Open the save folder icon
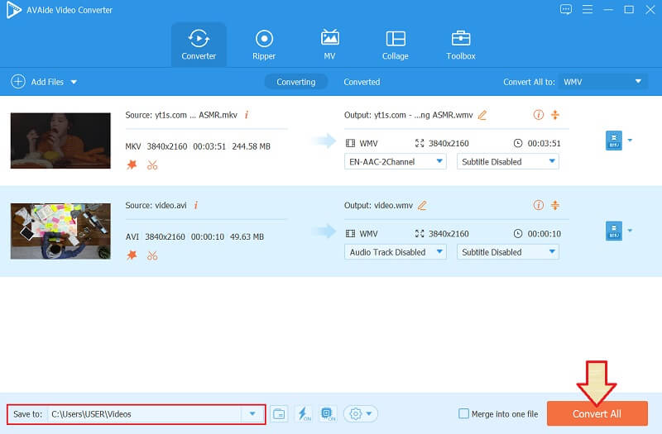This screenshot has width=662, height=434. (x=280, y=413)
